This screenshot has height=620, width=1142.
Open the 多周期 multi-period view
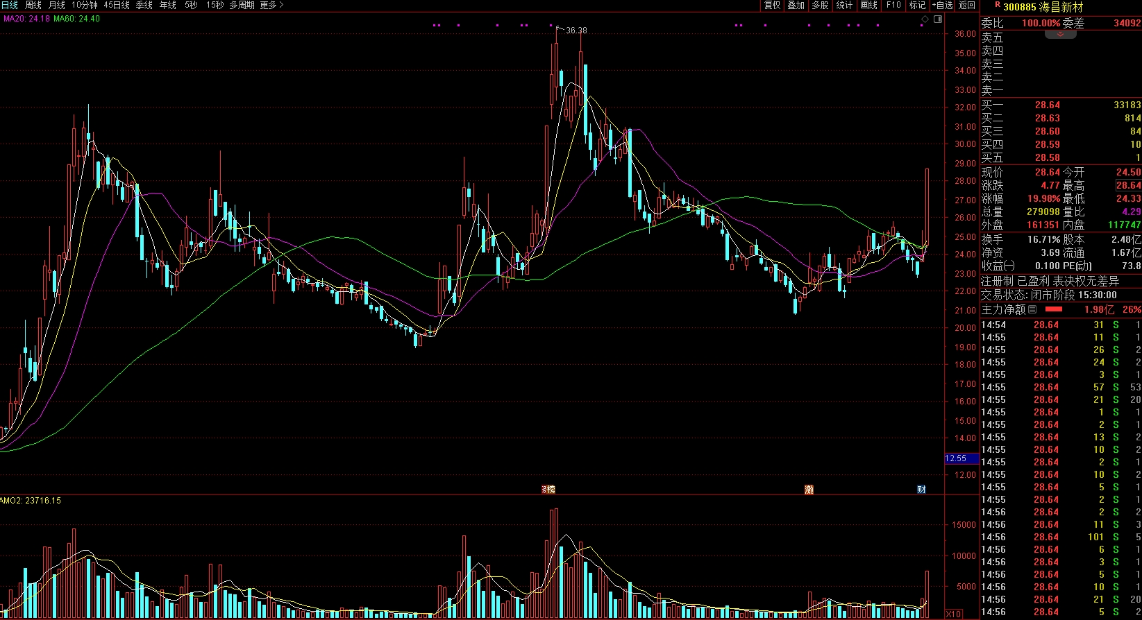click(242, 5)
